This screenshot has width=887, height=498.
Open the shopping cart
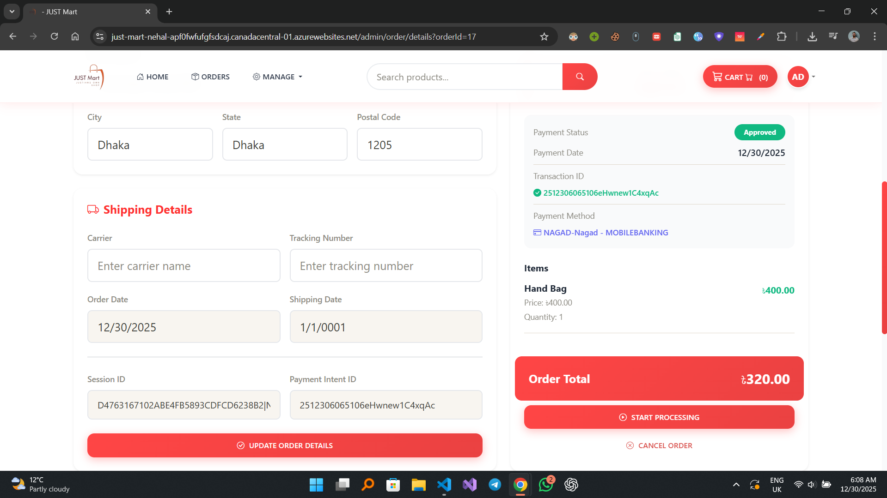[739, 77]
